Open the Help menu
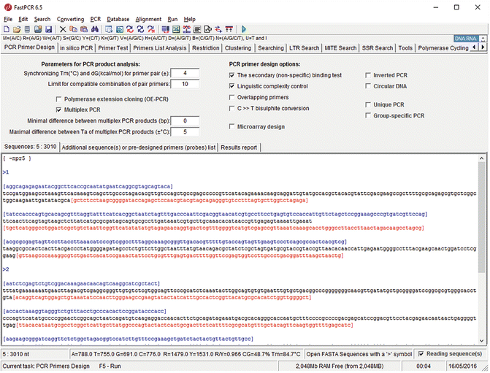Image resolution: width=490 pixels, height=373 pixels. (x=189, y=19)
